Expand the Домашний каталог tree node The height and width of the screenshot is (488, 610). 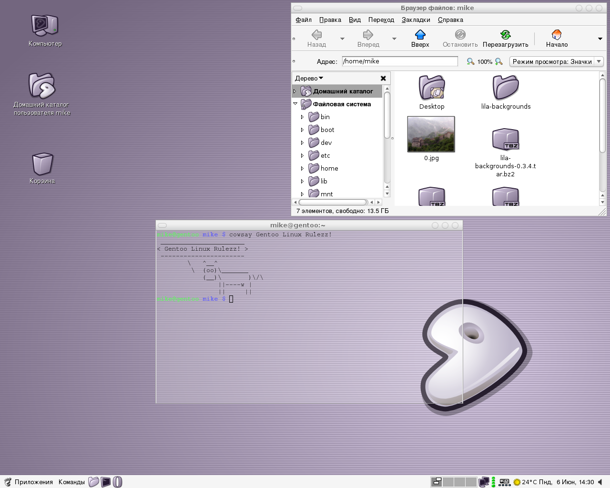(x=295, y=91)
